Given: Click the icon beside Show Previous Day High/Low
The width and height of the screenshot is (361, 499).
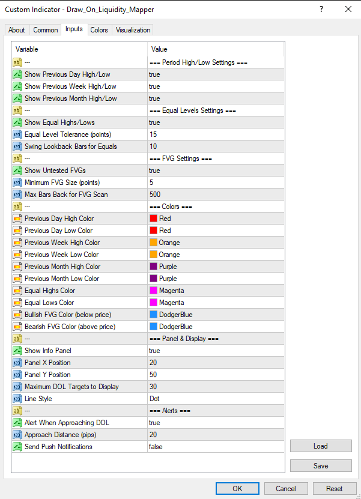Looking at the screenshot, I should click(17, 74).
